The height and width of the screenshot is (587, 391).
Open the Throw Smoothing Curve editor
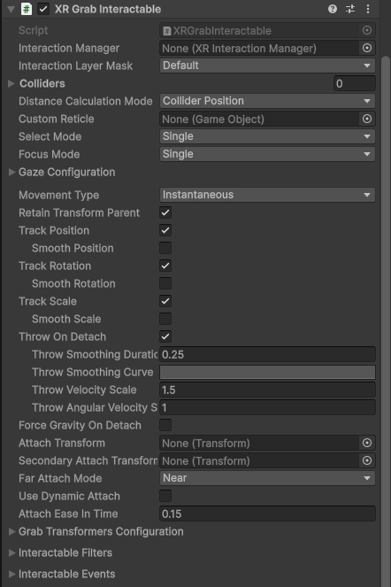pos(267,372)
